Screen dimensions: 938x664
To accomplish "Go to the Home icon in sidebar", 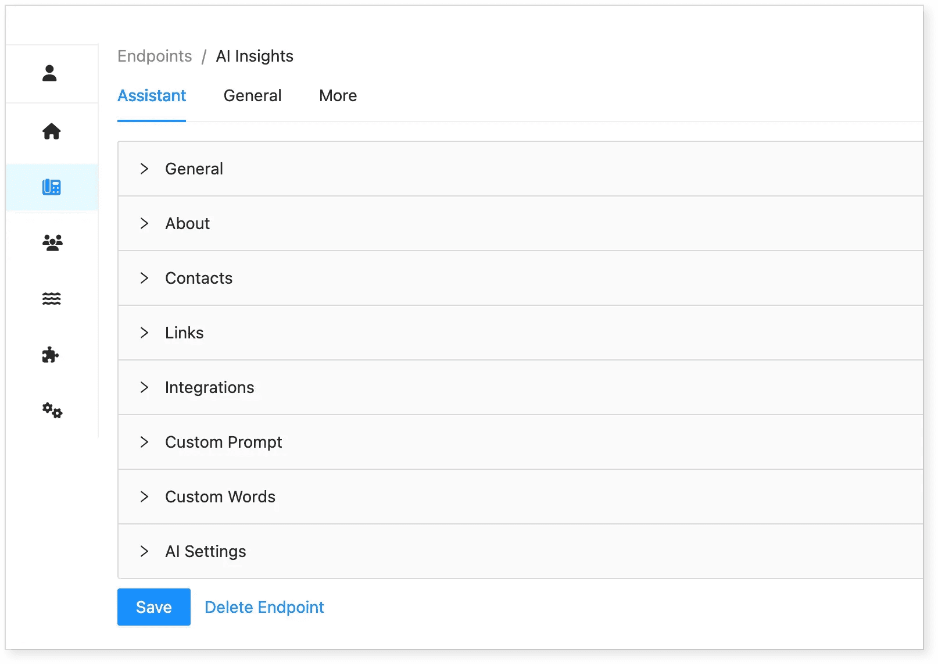I will [x=51, y=131].
